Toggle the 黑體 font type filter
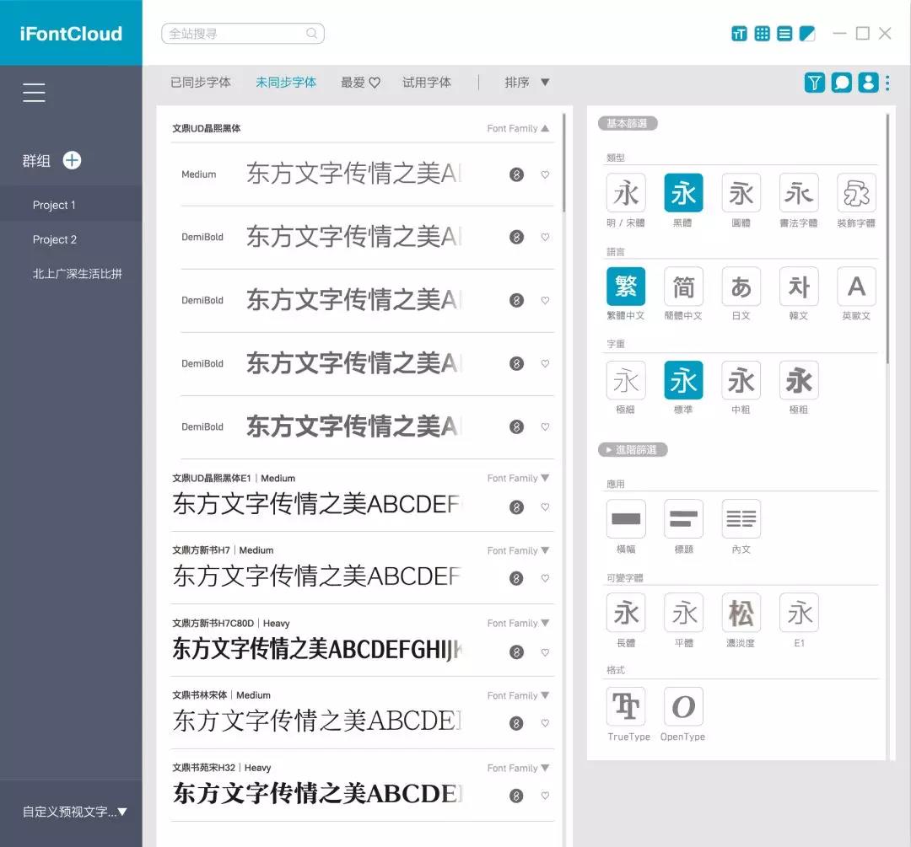The image size is (911, 847). tap(683, 193)
